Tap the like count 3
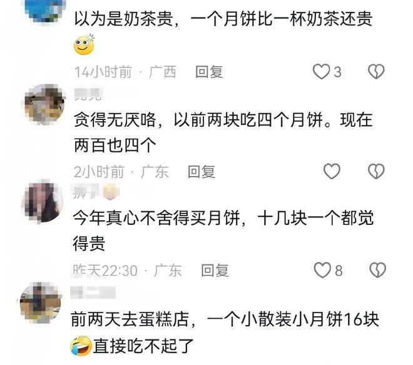This screenshot has width=413, height=365. click(338, 72)
